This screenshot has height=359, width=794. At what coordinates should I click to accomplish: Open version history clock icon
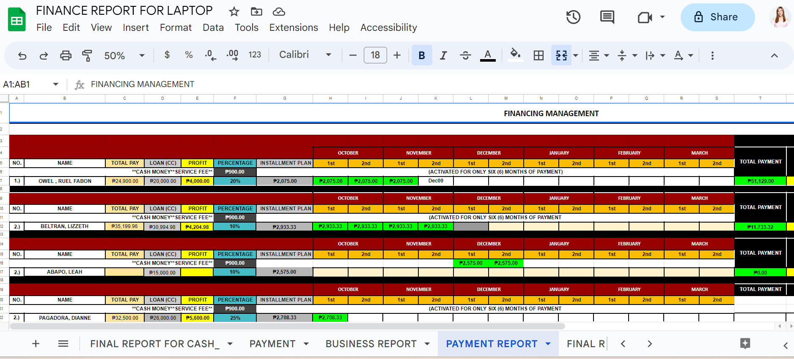(x=573, y=17)
